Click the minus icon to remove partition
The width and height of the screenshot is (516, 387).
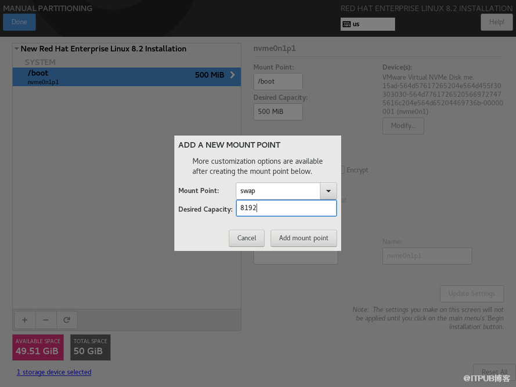coord(46,320)
